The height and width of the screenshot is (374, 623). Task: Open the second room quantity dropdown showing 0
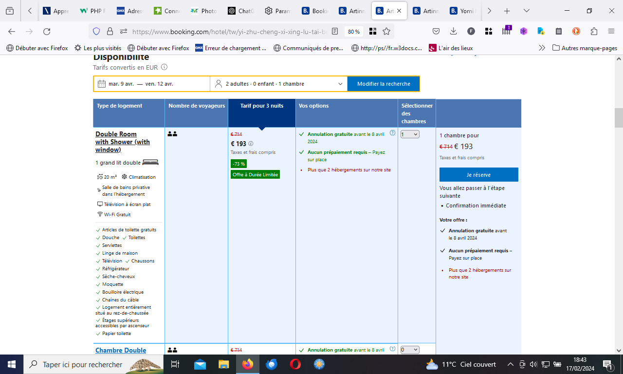[410, 350]
